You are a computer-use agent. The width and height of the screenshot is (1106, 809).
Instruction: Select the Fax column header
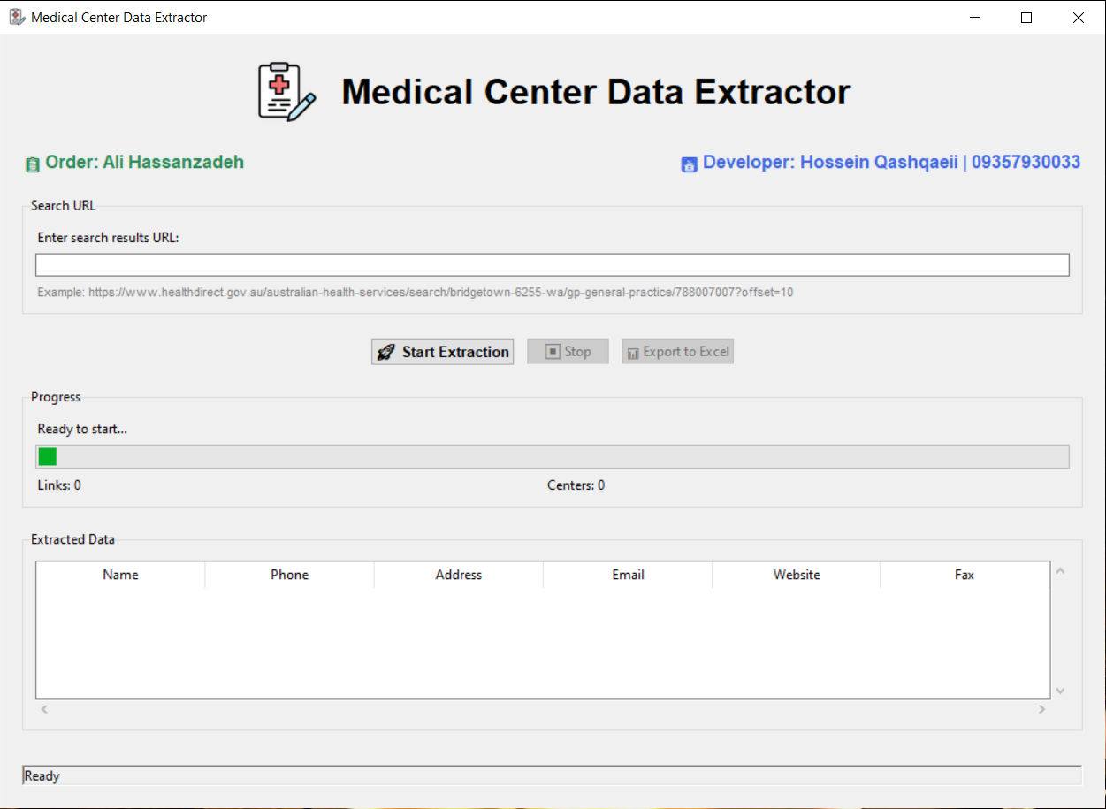pyautogui.click(x=965, y=575)
